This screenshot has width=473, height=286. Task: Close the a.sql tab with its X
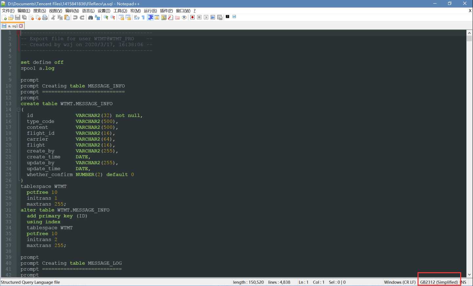click(x=21, y=26)
